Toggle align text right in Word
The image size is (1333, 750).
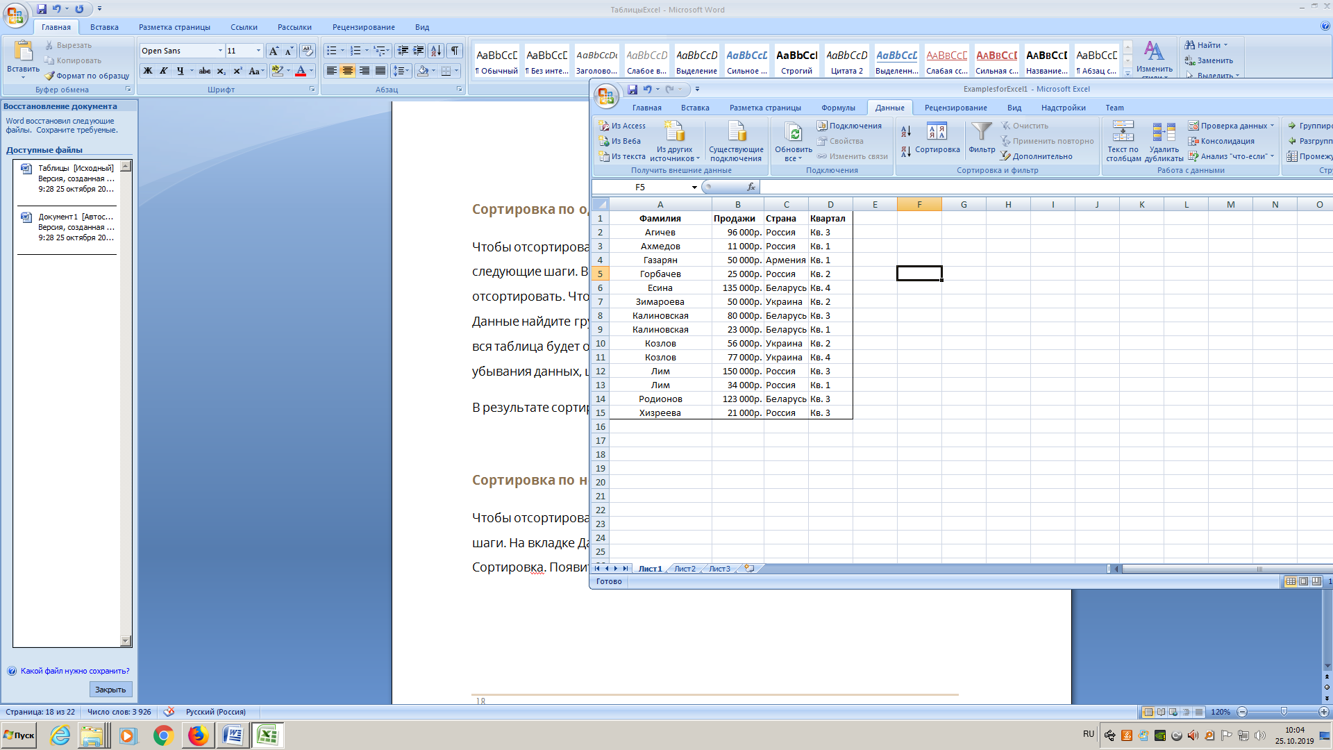coord(364,71)
